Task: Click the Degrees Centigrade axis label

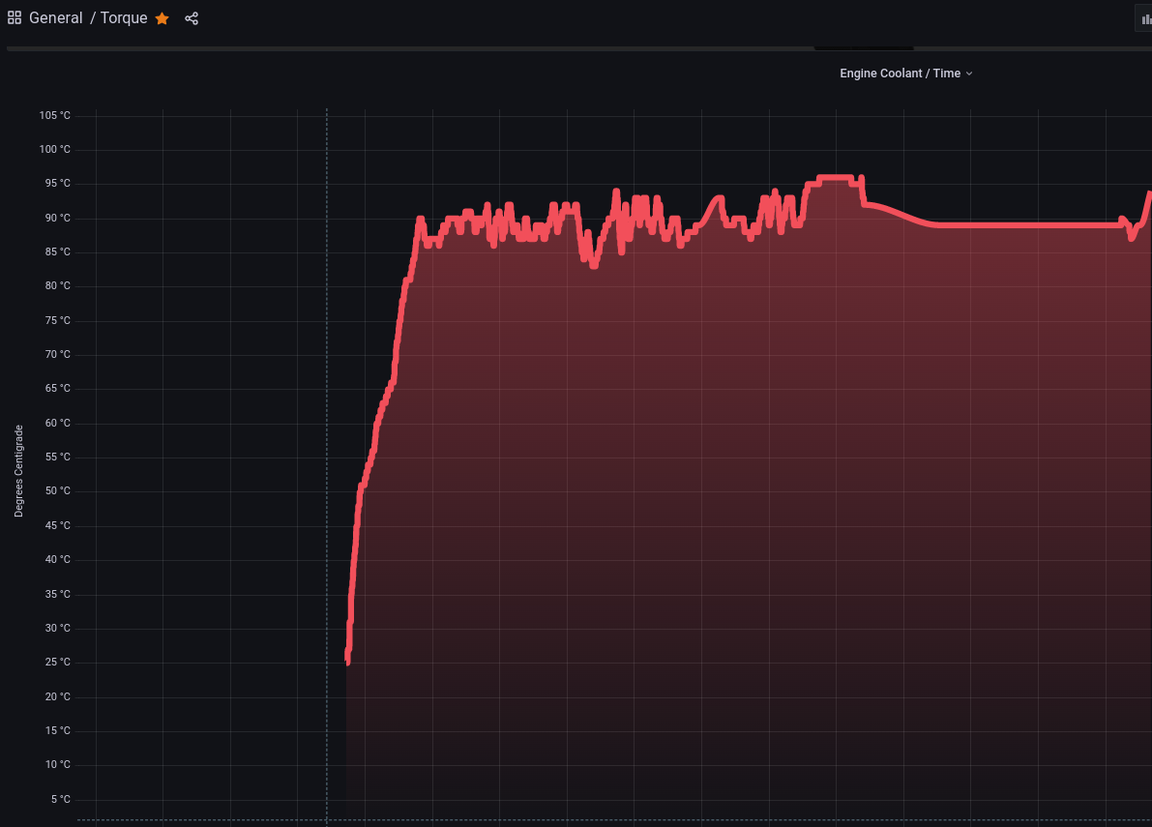Action: (18, 471)
